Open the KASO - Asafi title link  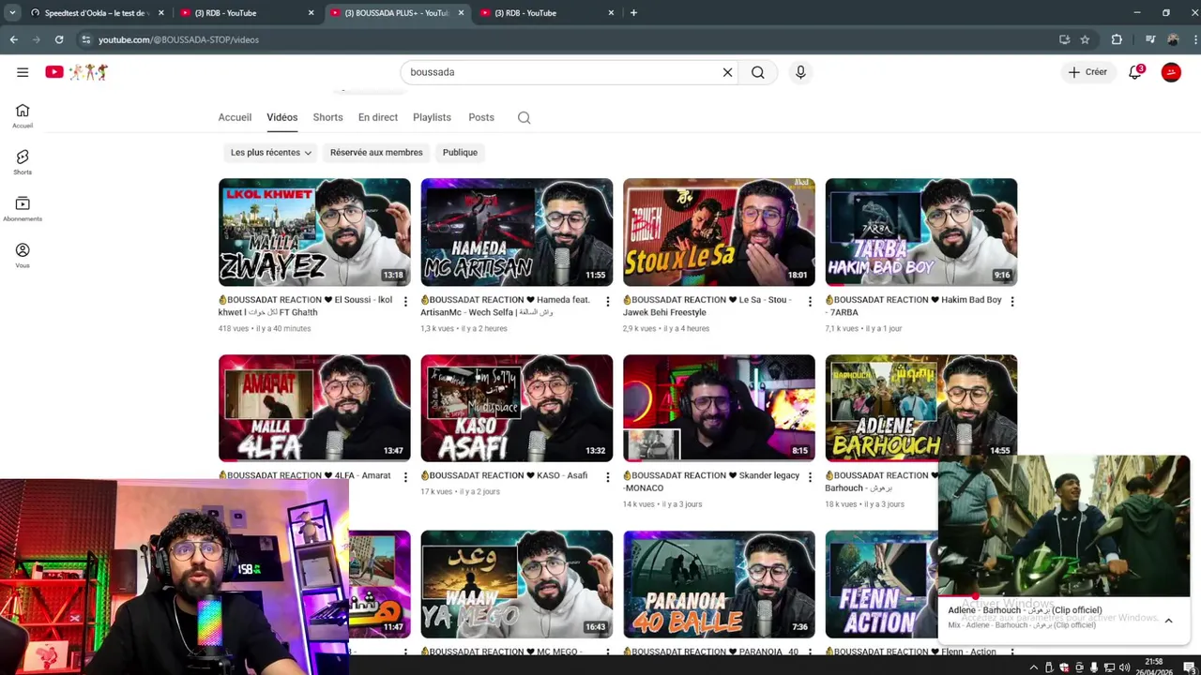click(x=504, y=475)
